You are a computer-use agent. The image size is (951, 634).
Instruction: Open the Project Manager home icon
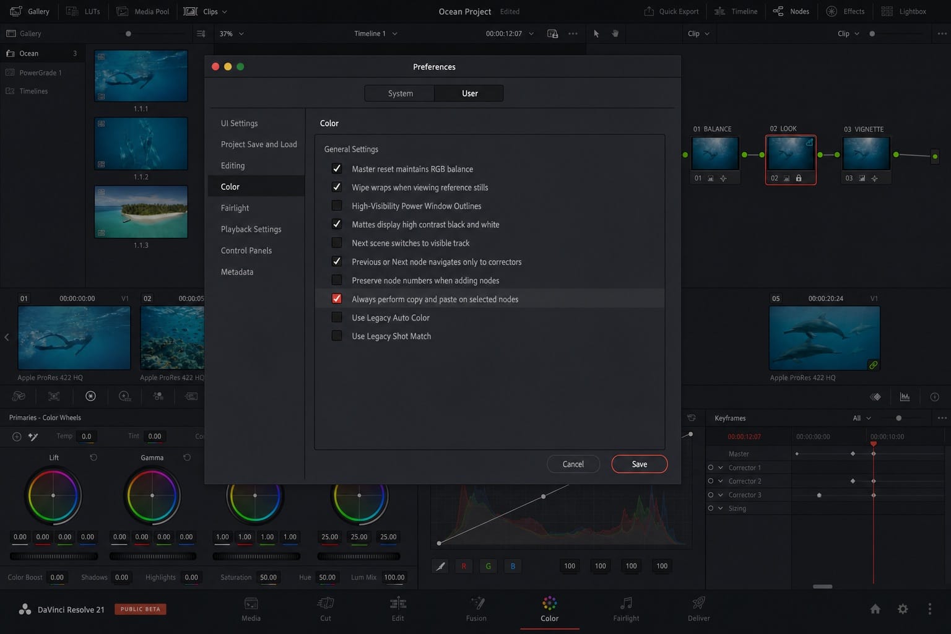click(875, 609)
